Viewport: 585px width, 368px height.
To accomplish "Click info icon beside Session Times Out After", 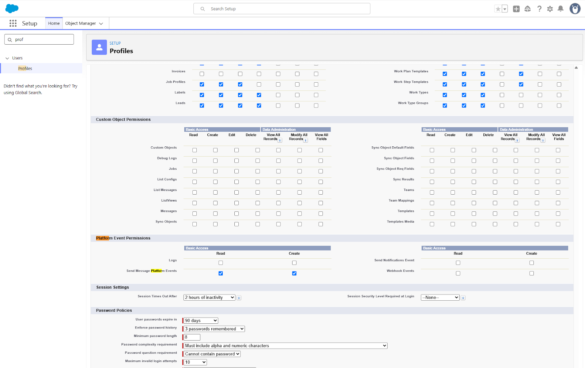I will click(239, 298).
